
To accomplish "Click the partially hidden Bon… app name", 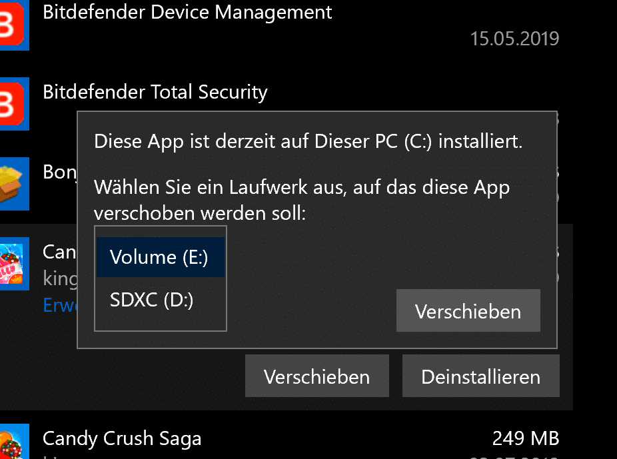I will coord(60,172).
